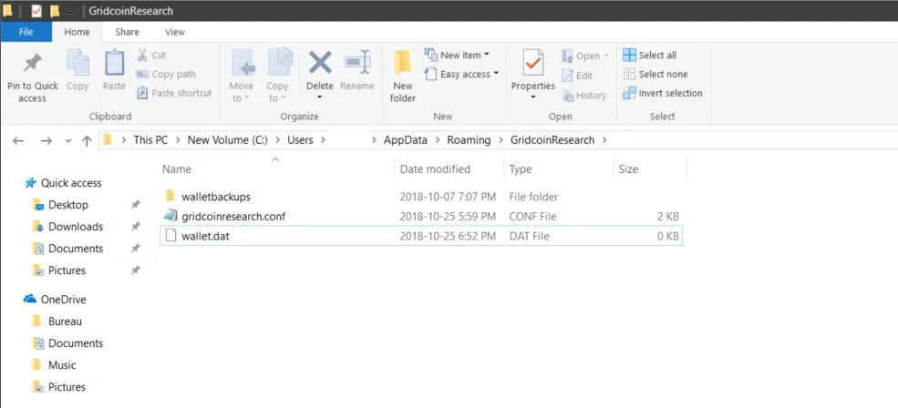Click the Edit item in ribbon

(577, 76)
